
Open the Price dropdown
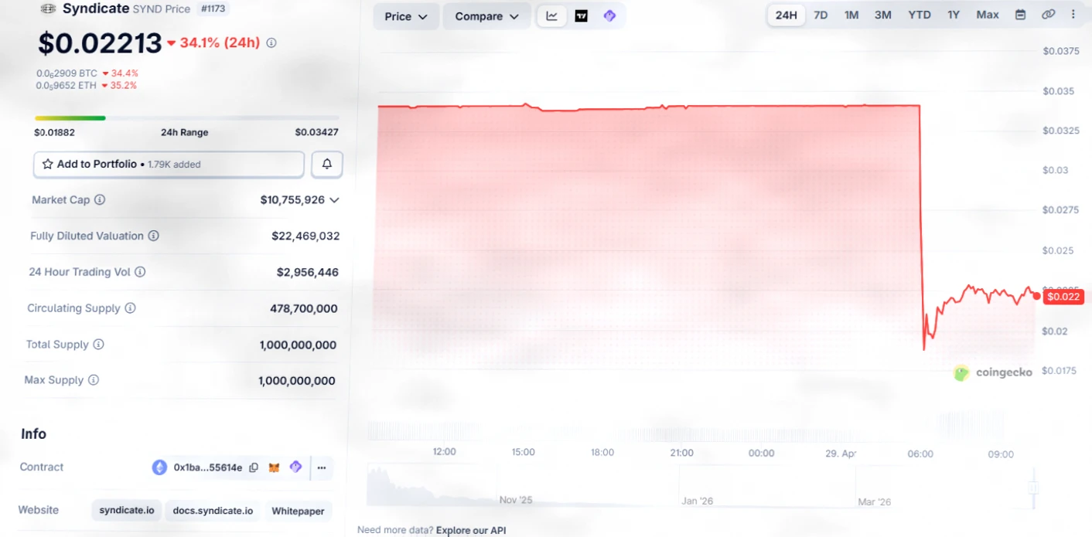[x=406, y=16]
